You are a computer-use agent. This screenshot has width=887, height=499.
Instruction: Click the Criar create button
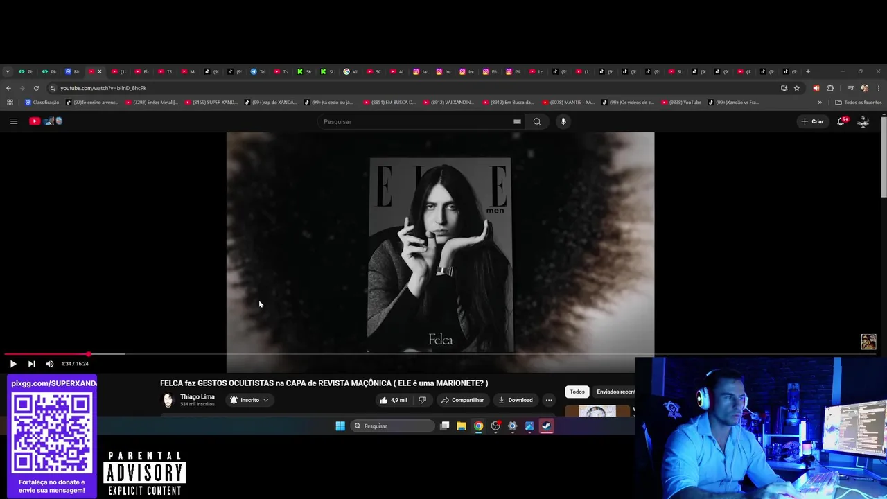tap(812, 121)
